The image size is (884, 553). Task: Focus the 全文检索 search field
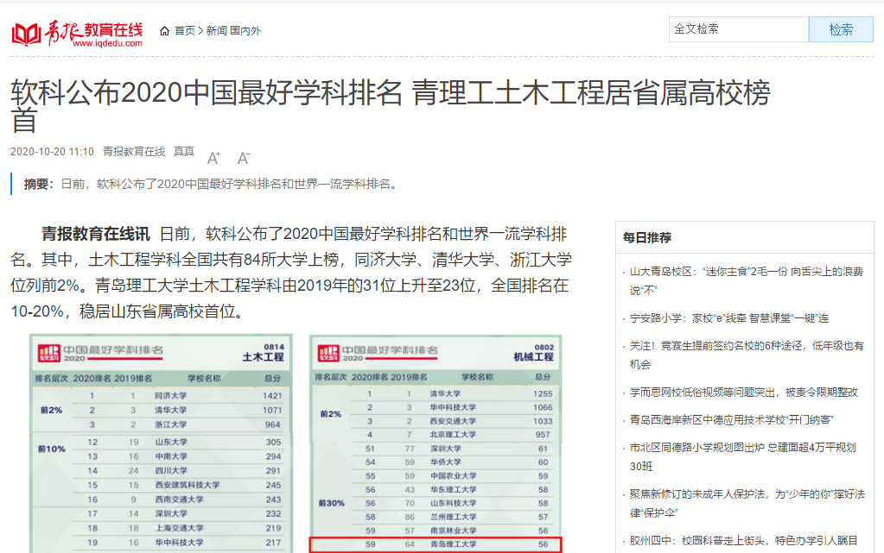click(x=738, y=29)
